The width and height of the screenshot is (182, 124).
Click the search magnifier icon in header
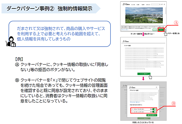pyautogui.click(x=164, y=5)
